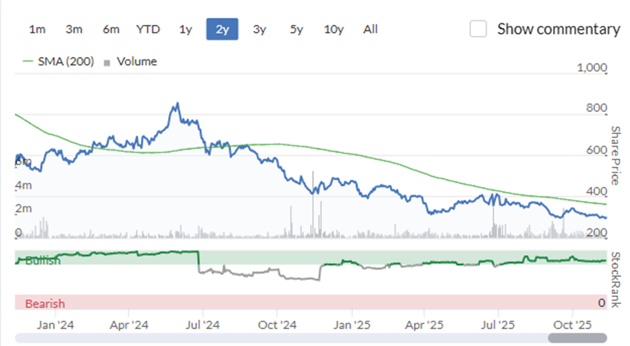This screenshot has height=346, width=630.
Task: Click the Oct '24 axis label
Action: click(277, 325)
